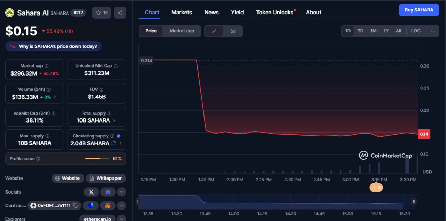The image size is (446, 221).
Task: Set chart range to All
Action: pos(398,31)
